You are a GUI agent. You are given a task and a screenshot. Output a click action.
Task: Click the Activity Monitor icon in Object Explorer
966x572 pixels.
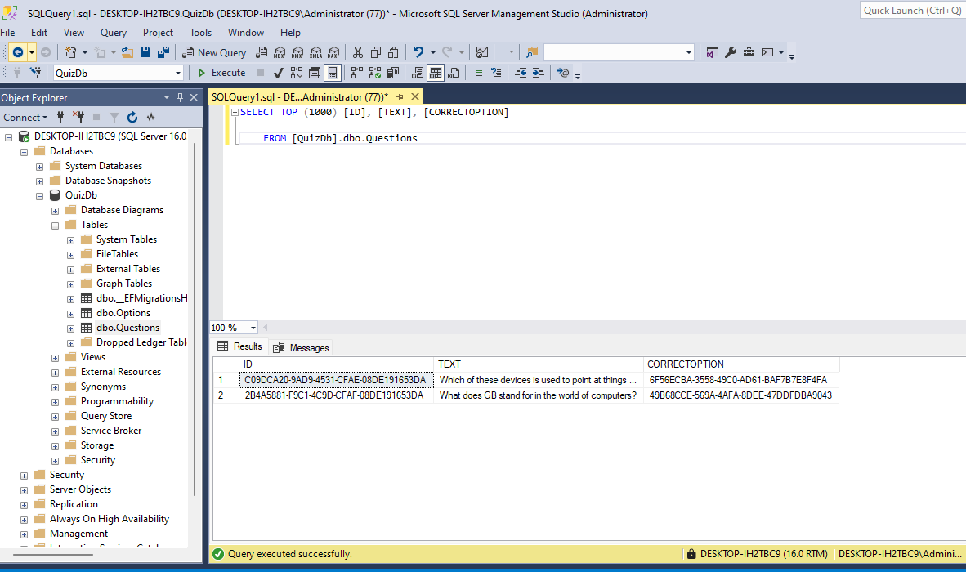click(x=150, y=117)
